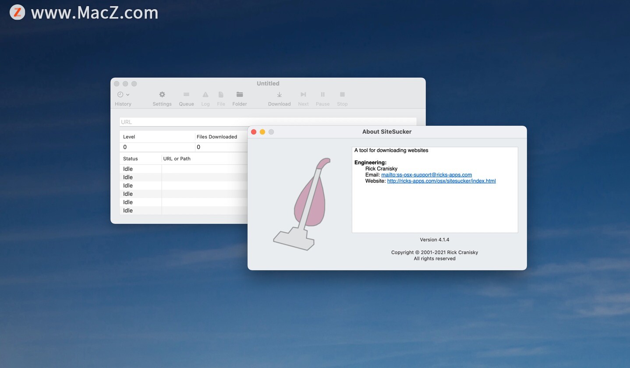Select the URL or Path column header

click(177, 159)
